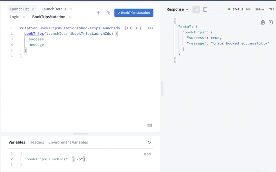The width and height of the screenshot is (276, 172).
Task: Close the LaunchList tab
Action: pyautogui.click(x=33, y=9)
